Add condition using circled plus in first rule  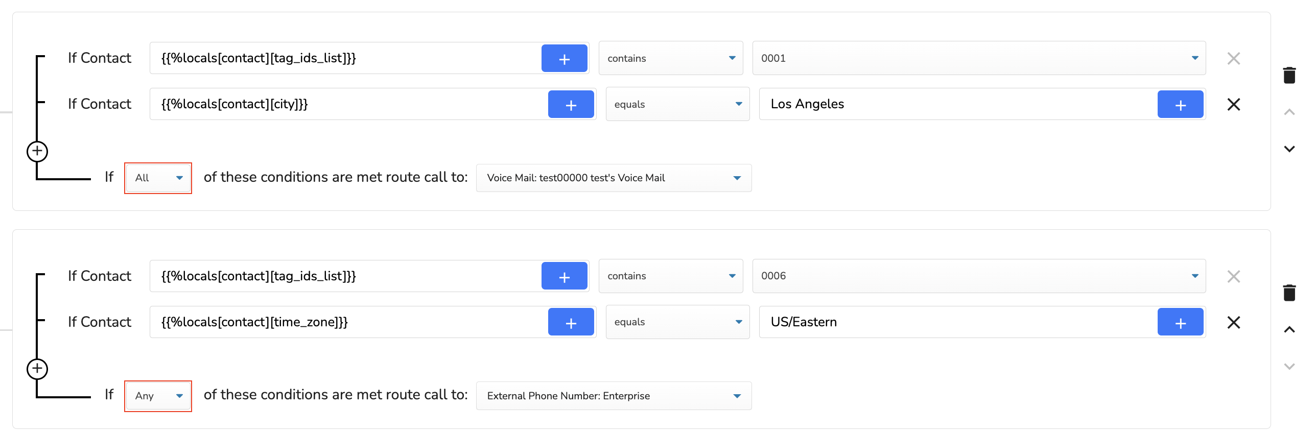point(37,151)
